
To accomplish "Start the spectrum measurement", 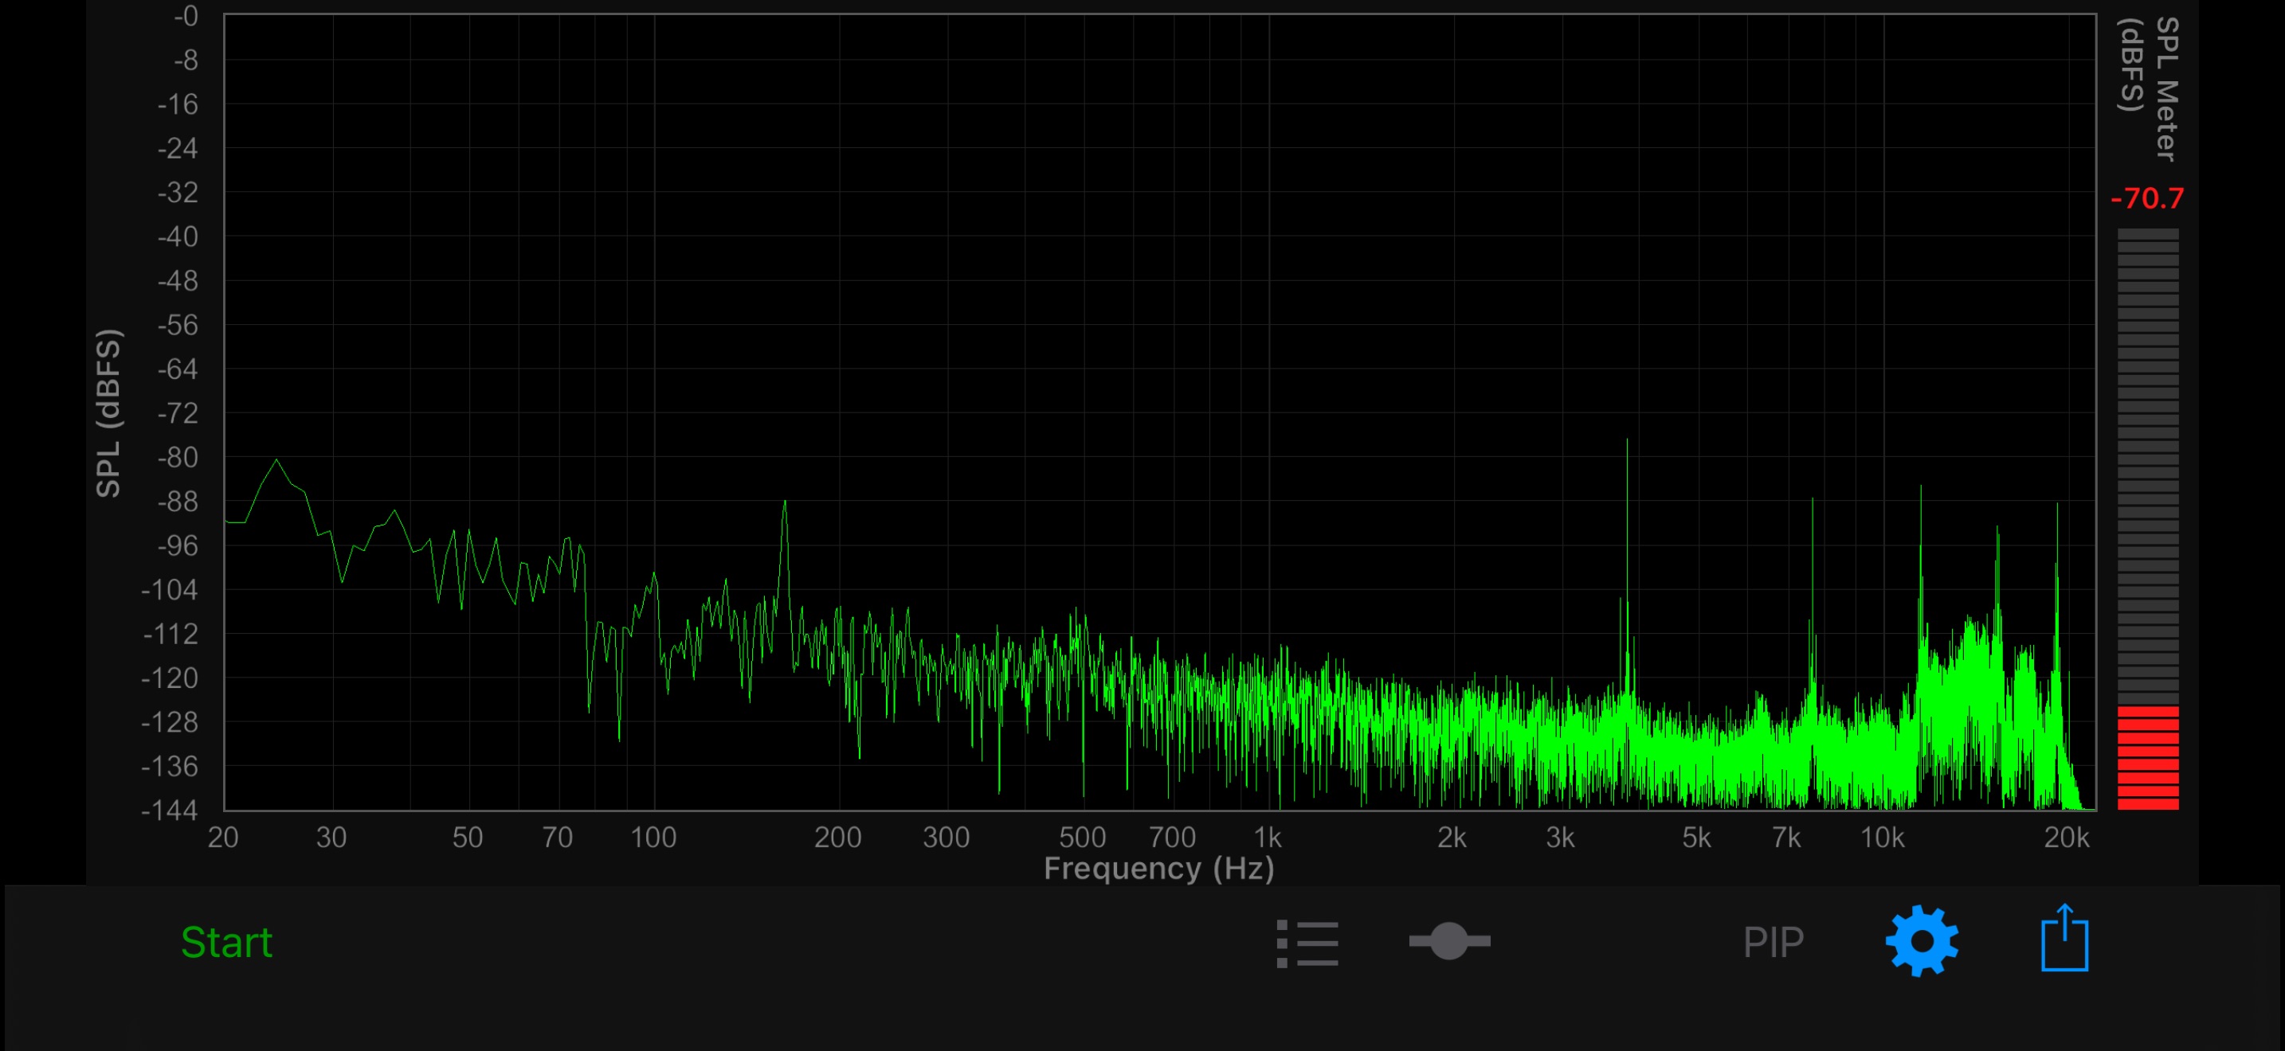I will [227, 941].
